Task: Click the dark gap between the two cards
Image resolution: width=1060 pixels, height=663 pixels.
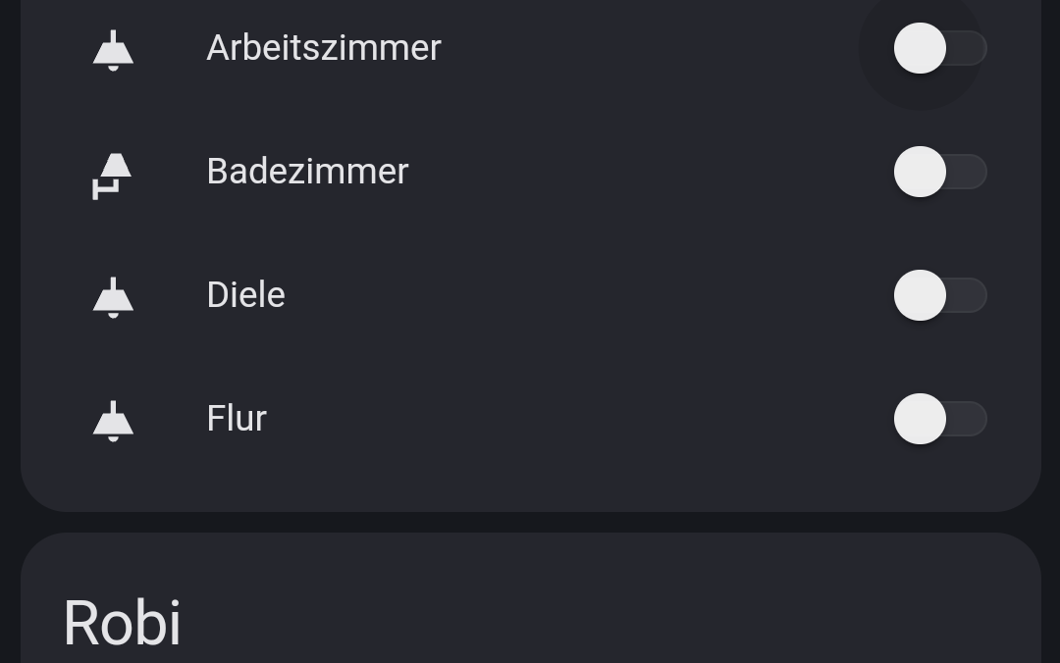Action: (x=530, y=522)
